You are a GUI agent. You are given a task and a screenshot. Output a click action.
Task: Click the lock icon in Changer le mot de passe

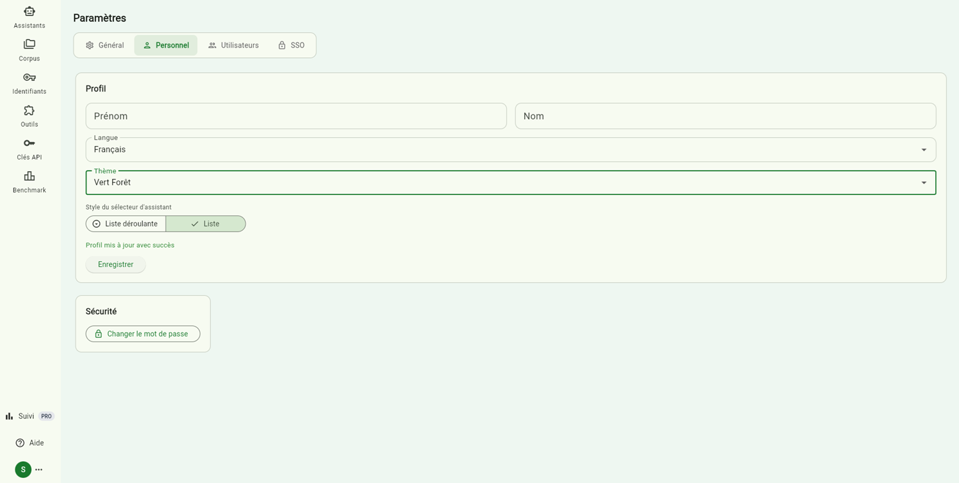pos(99,334)
